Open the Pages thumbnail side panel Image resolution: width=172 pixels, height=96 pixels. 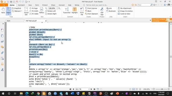2,36
